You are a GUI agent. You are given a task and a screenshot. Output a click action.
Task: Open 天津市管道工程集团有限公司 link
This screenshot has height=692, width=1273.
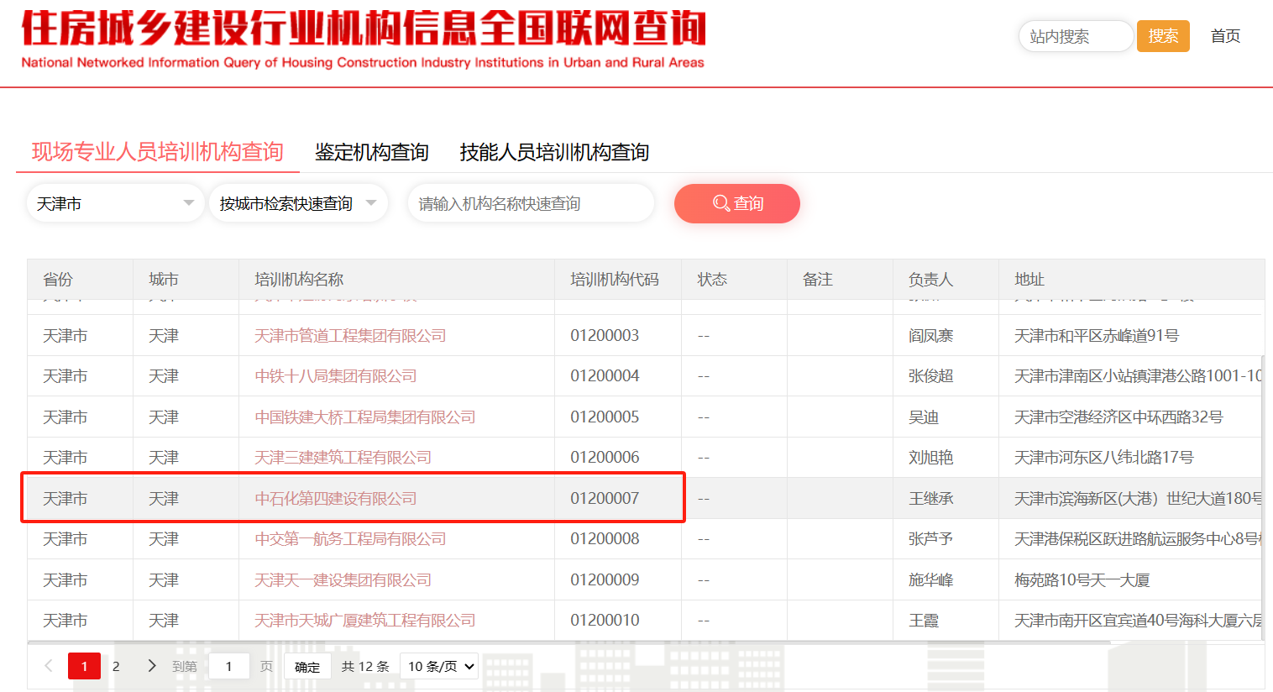tap(350, 336)
